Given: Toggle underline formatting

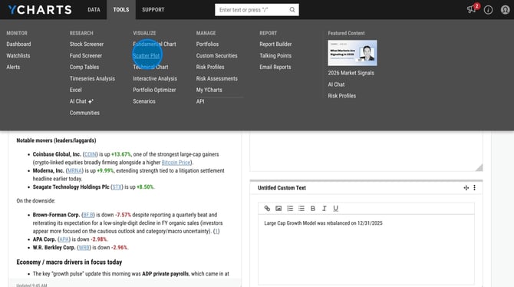Looking at the screenshot, I should coord(335,208).
